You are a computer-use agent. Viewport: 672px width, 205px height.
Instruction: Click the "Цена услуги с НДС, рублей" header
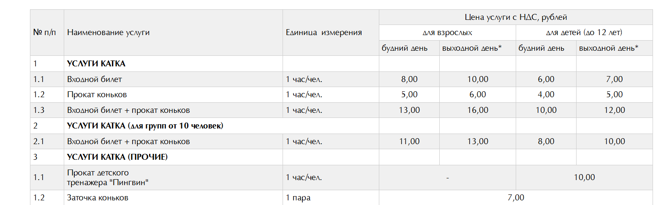coord(515,17)
